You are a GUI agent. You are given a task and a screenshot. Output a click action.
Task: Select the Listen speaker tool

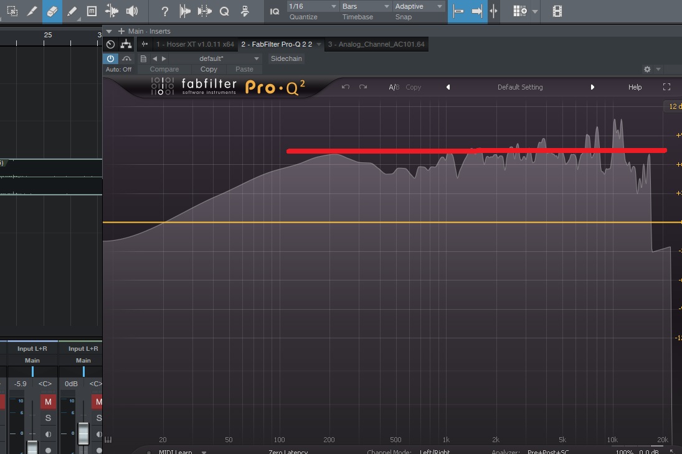tap(132, 11)
